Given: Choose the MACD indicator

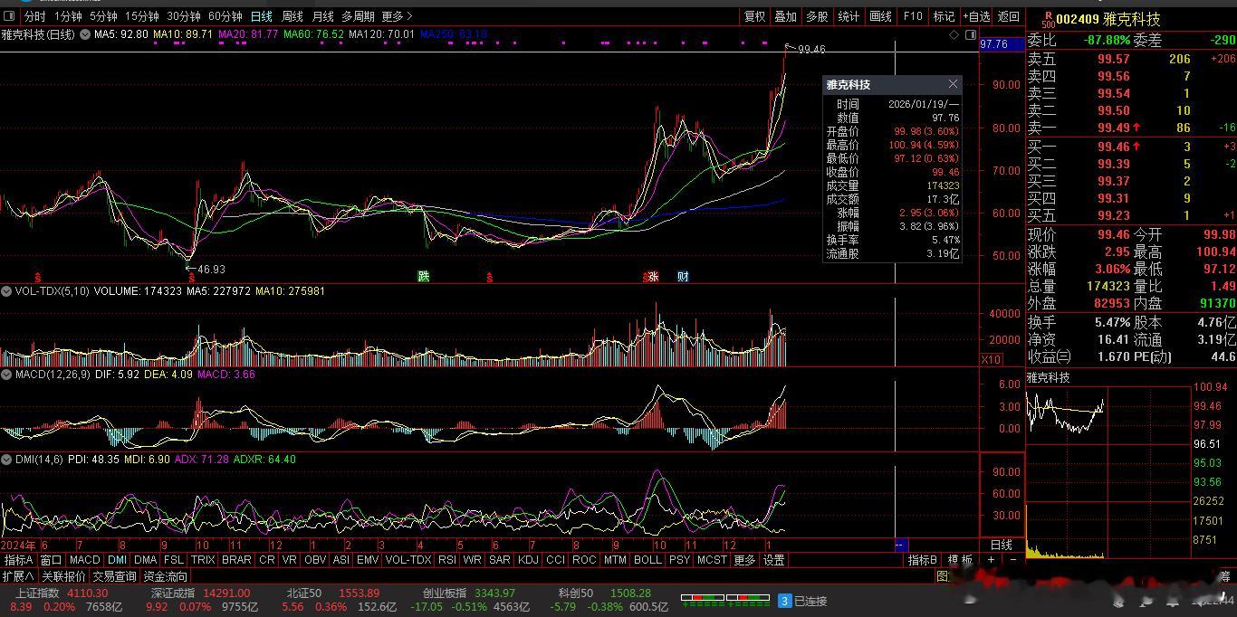Looking at the screenshot, I should tap(84, 560).
